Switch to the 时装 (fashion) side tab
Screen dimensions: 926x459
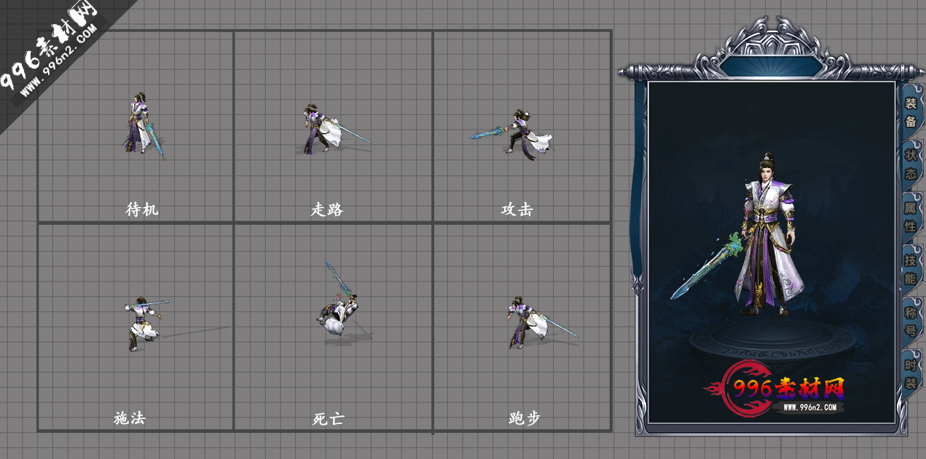pos(911,374)
